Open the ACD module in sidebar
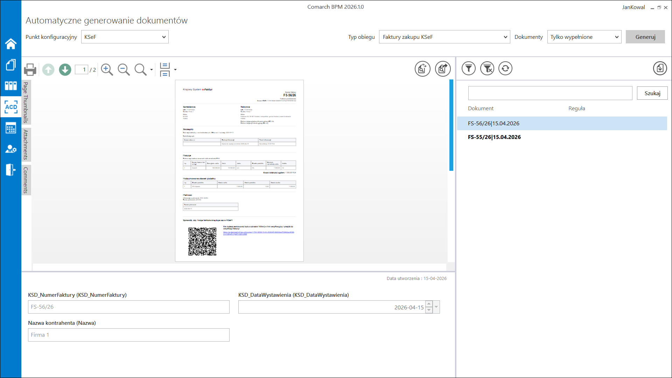 tap(11, 107)
